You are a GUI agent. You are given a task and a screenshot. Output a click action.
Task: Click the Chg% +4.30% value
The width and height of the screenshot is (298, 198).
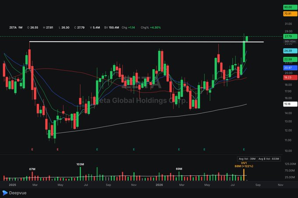tap(151, 28)
